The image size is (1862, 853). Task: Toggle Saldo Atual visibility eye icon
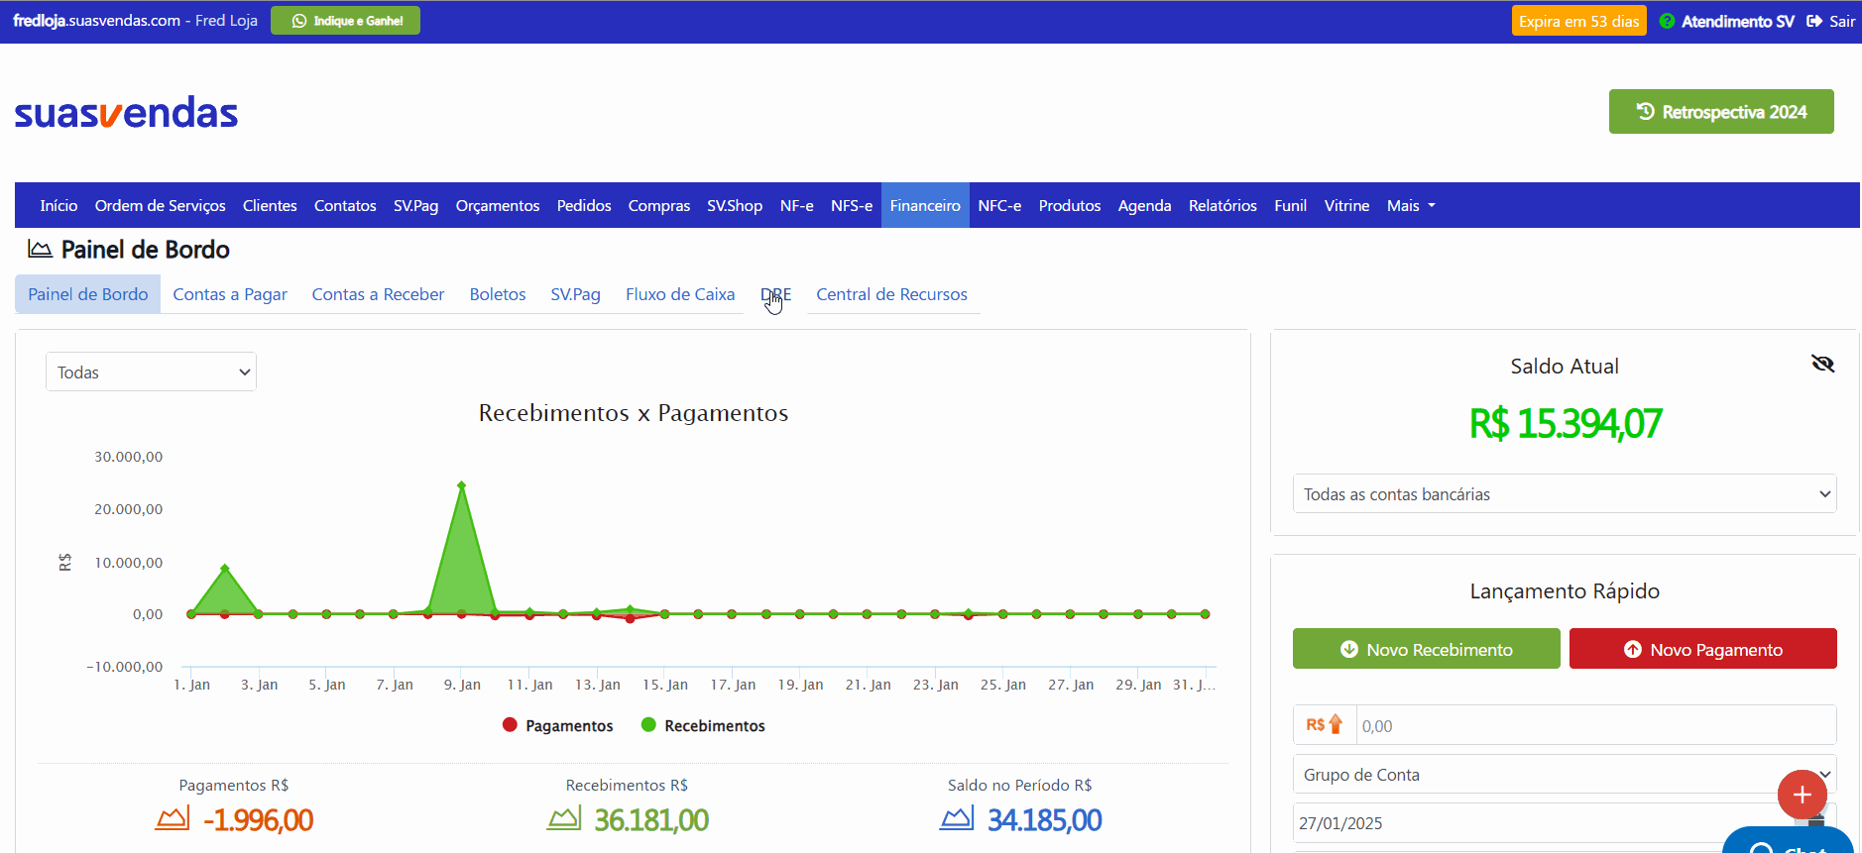(x=1822, y=364)
